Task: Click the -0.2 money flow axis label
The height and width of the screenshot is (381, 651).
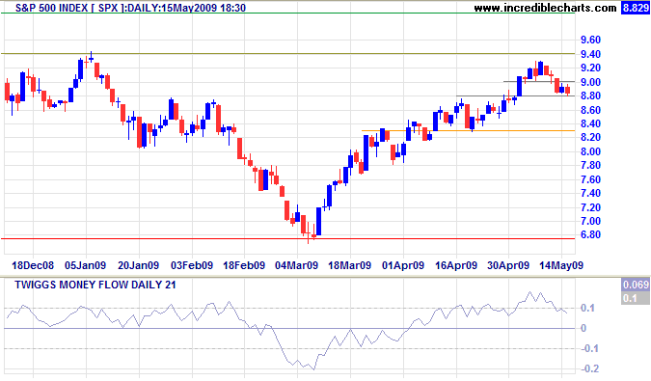Action: (x=588, y=368)
